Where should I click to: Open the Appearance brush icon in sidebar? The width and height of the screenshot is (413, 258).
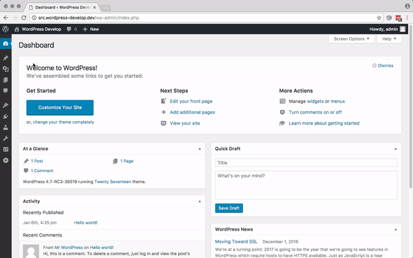tap(6, 105)
